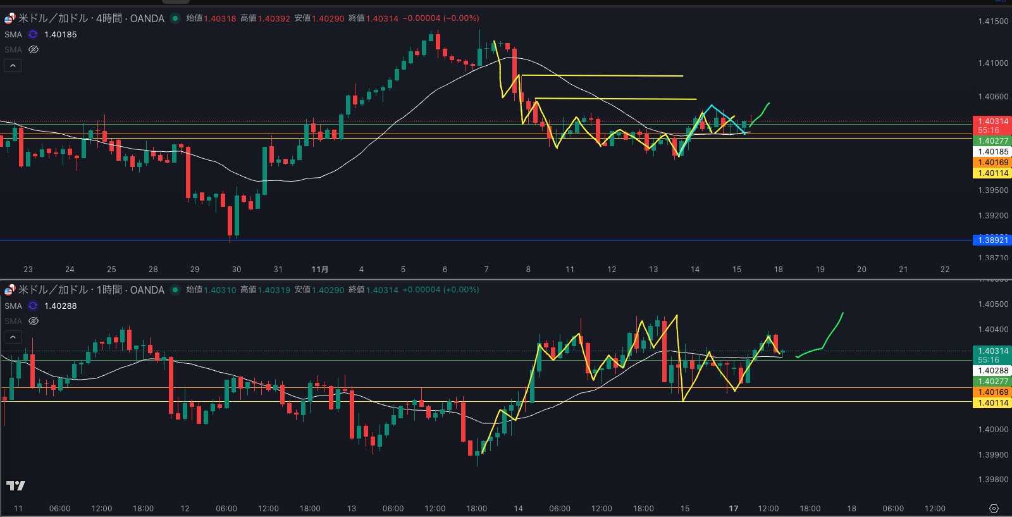Click the blue 1.38921 price label
1012x517 pixels.
pos(992,240)
